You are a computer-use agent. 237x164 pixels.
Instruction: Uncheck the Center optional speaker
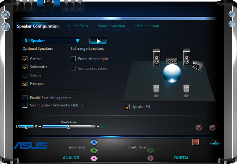tap(25, 59)
